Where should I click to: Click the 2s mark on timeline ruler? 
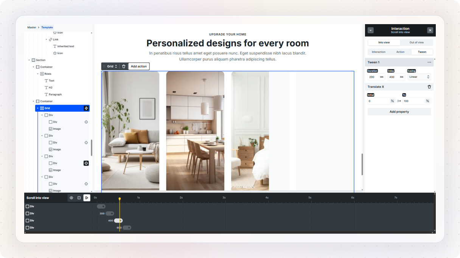pyautogui.click(x=181, y=198)
